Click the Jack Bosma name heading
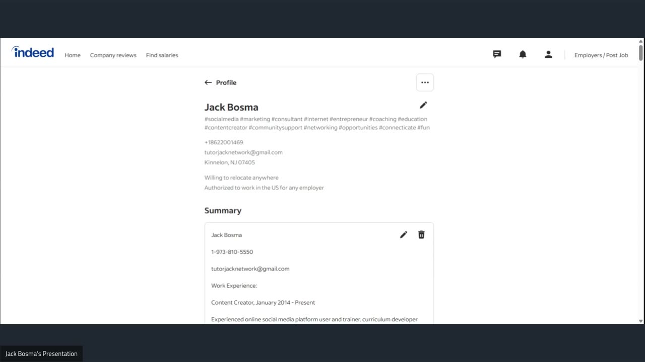645x362 pixels. click(x=231, y=107)
